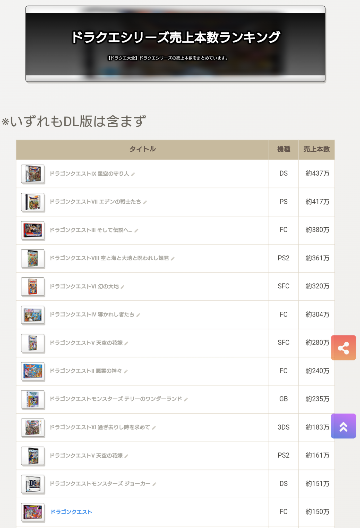Open ドラゴンクエストII 悪霊の神々 title link
Viewport: 360px width, 528px height.
click(86, 371)
